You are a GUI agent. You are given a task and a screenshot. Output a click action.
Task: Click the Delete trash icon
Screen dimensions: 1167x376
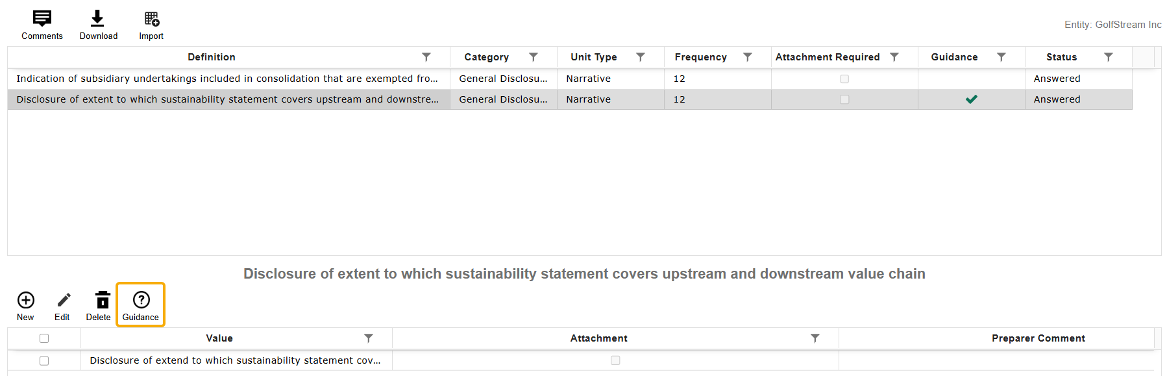(x=99, y=306)
